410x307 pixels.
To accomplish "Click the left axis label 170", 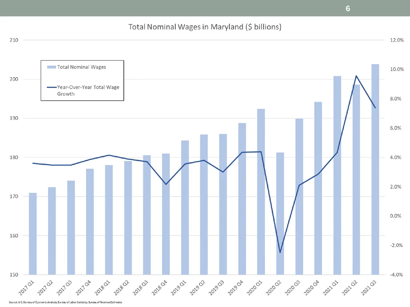I will pyautogui.click(x=14, y=196).
